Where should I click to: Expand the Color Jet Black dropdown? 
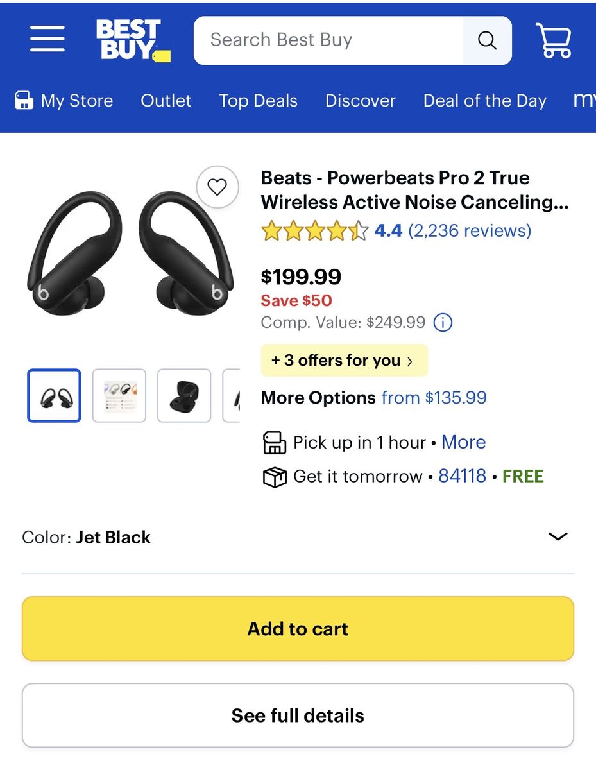[558, 536]
